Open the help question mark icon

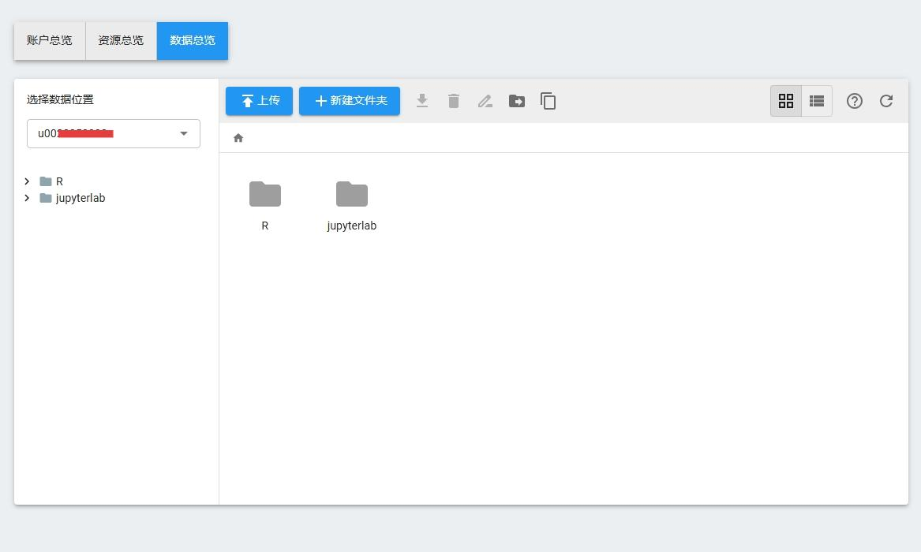[855, 101]
